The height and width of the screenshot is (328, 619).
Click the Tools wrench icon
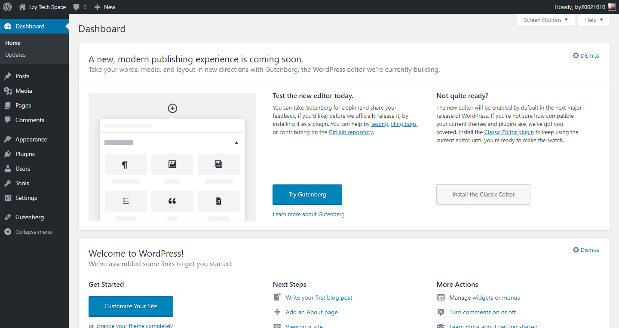8,183
